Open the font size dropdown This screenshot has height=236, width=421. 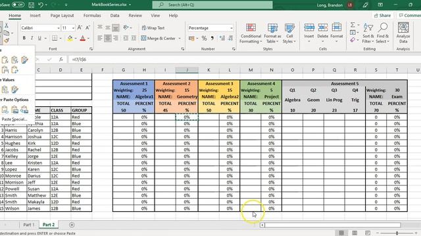pos(73,28)
